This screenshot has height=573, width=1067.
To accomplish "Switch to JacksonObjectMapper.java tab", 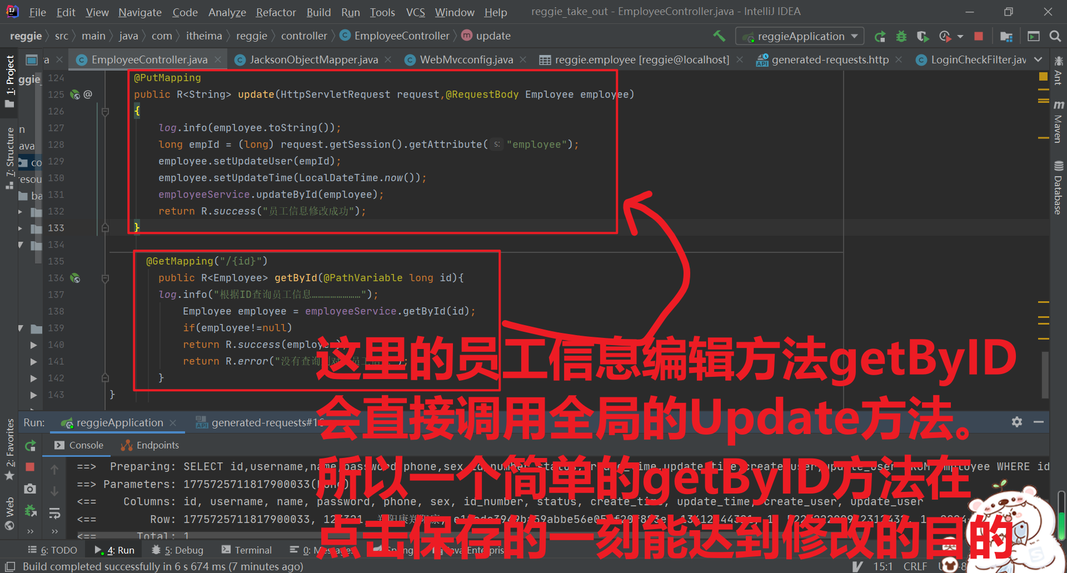I will coord(313,59).
